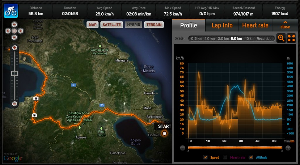Zoom in map with plus button

pos(15,48)
